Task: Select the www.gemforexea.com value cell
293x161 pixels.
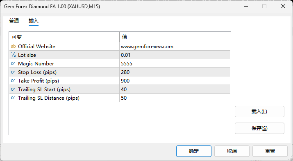Action: coord(175,47)
